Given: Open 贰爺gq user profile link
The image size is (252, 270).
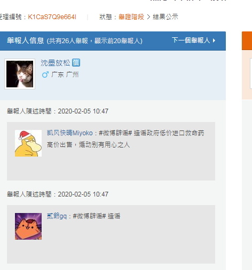Looking at the screenshot, I should point(57,216).
